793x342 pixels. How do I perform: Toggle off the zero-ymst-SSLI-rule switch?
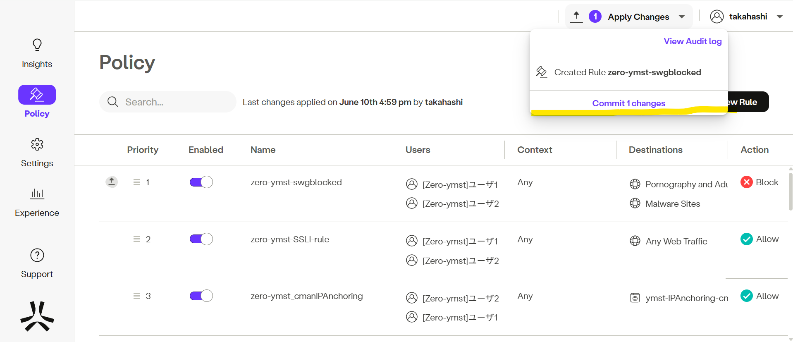pos(201,239)
